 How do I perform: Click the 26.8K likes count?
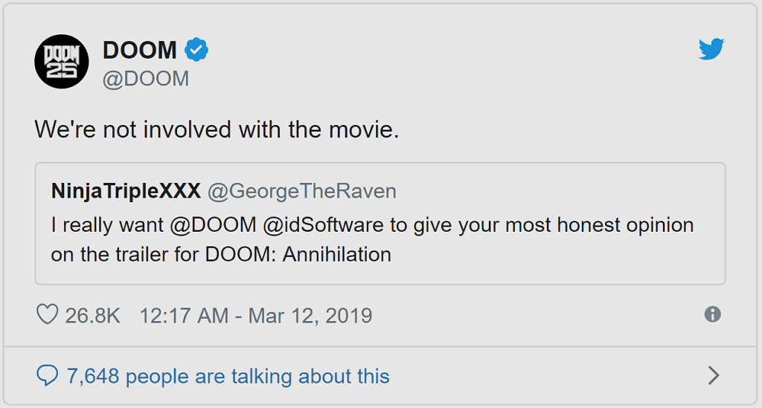pyautogui.click(x=92, y=315)
